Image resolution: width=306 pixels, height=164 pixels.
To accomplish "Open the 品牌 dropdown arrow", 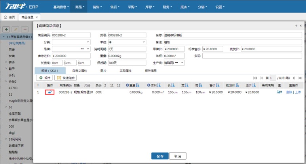I will [88, 49].
